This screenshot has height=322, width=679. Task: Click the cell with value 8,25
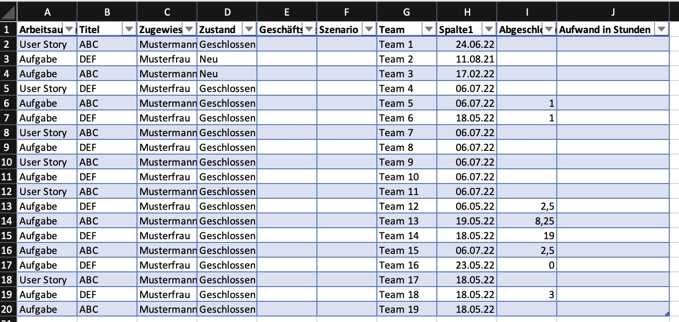click(527, 221)
